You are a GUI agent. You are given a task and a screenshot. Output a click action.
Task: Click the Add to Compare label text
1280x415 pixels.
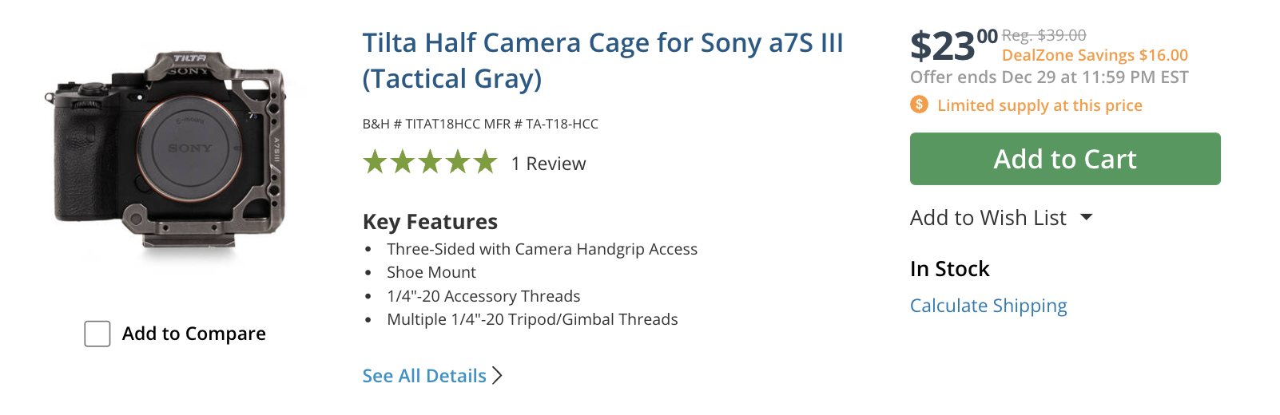point(194,334)
